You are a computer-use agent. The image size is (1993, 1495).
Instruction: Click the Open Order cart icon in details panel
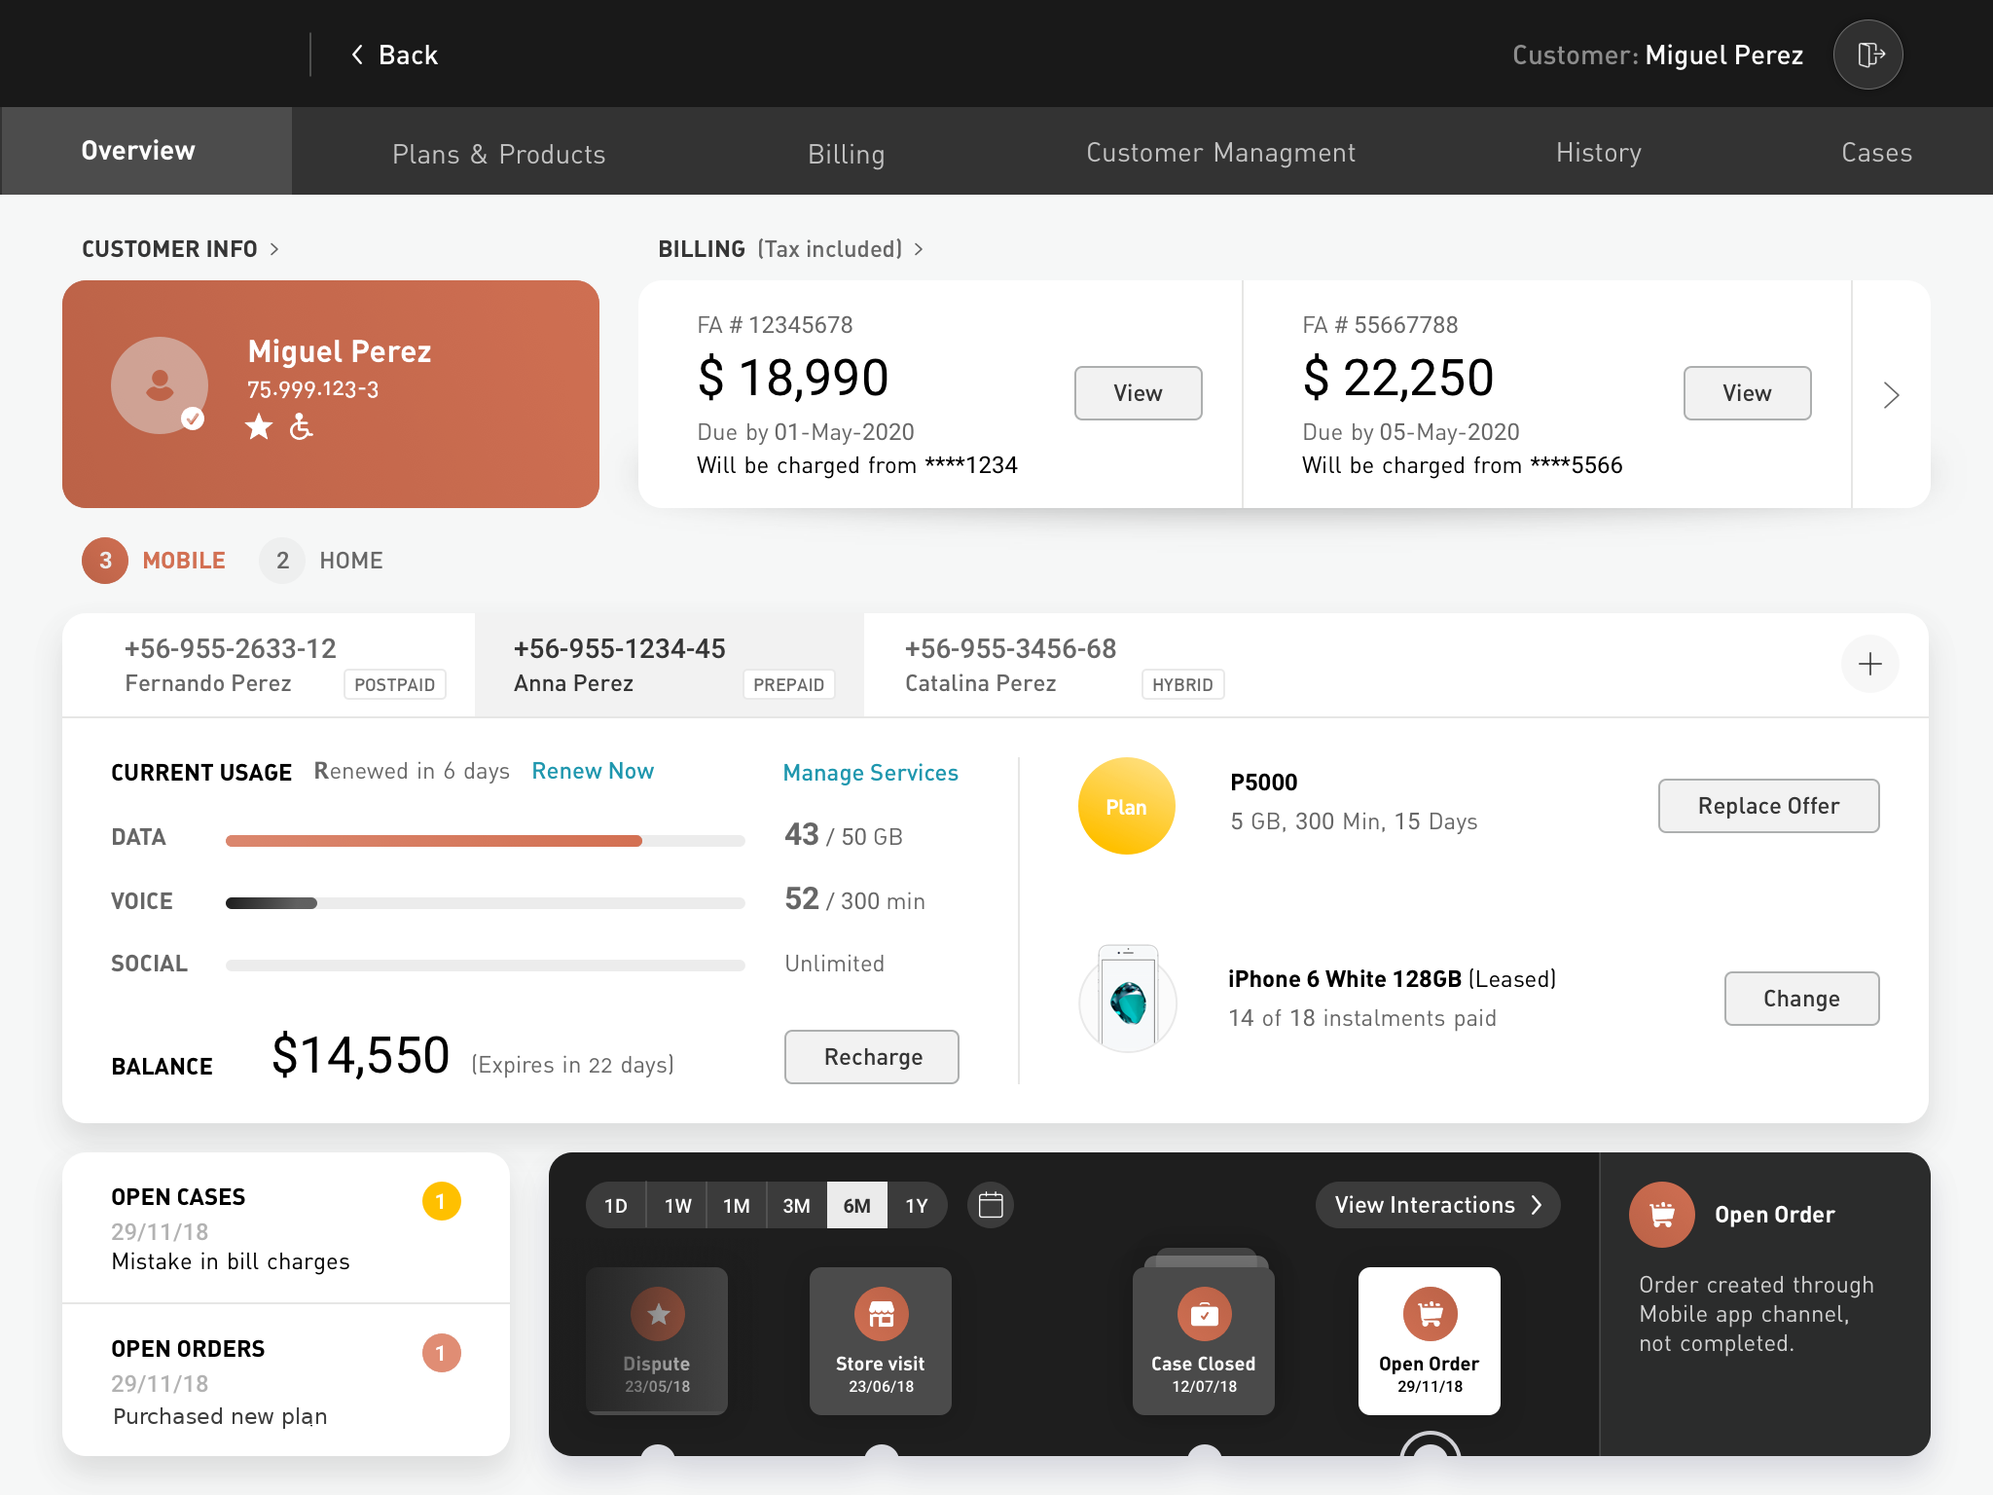tap(1662, 1214)
